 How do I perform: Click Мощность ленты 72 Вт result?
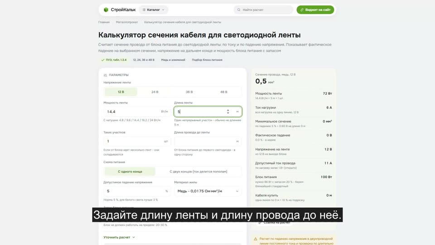tap(294, 96)
